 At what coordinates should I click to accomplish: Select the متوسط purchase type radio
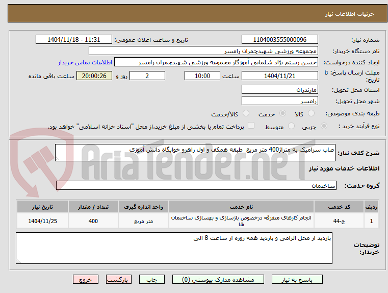coord(291,126)
